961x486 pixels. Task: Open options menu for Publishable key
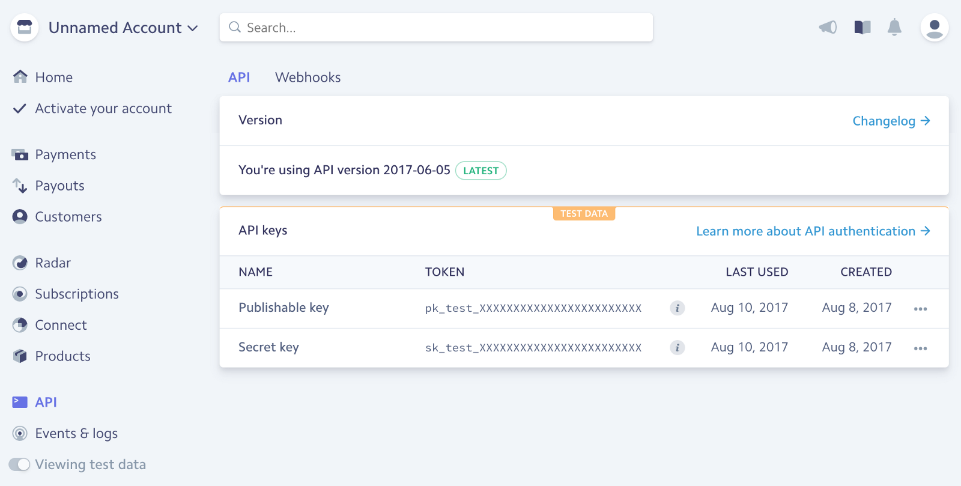coord(920,309)
